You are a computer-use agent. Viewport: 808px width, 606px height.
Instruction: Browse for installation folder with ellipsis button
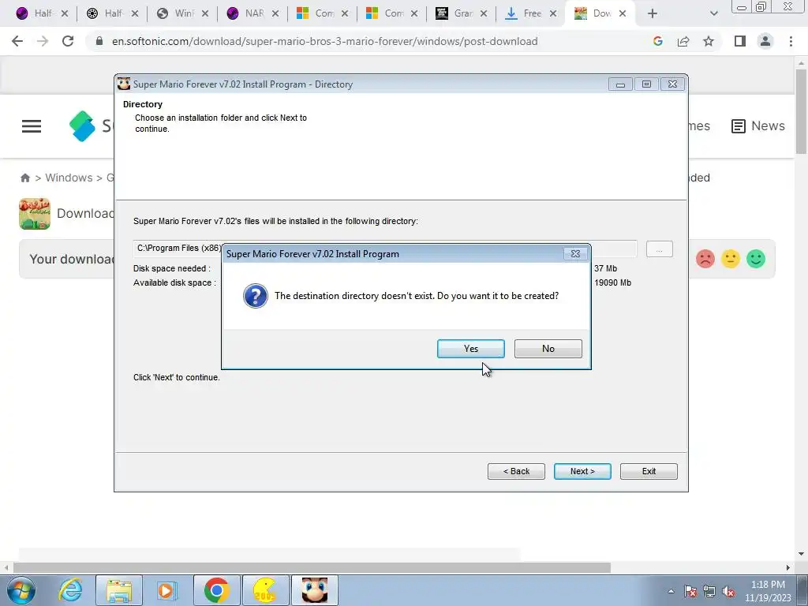[659, 249]
